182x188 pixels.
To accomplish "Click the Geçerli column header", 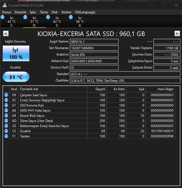I will point(97,89).
